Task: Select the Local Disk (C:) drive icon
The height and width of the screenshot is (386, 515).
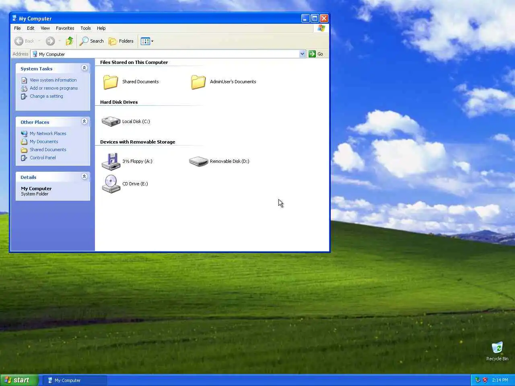Action: tap(111, 121)
